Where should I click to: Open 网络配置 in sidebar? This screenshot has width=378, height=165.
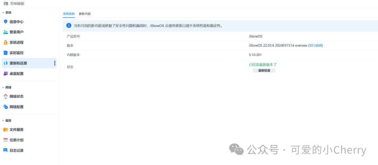point(29,106)
